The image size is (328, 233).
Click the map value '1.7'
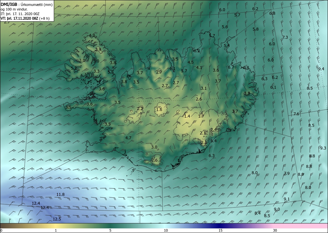[201, 116]
